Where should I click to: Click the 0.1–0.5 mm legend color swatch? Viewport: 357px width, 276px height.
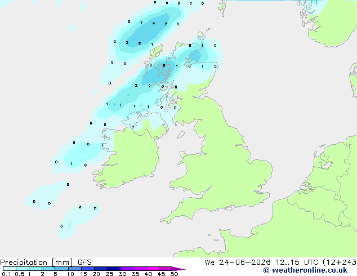pyautogui.click(x=10, y=269)
